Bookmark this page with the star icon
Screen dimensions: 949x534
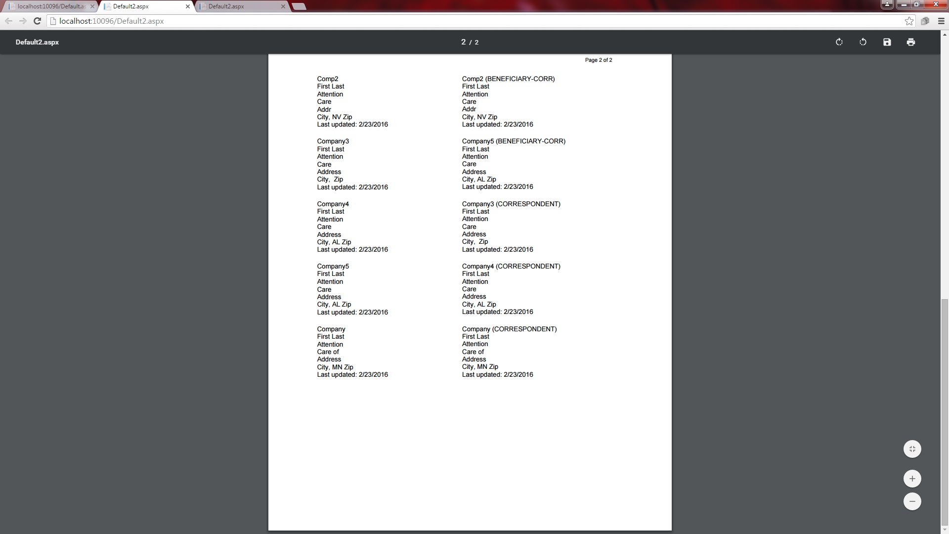(x=909, y=21)
